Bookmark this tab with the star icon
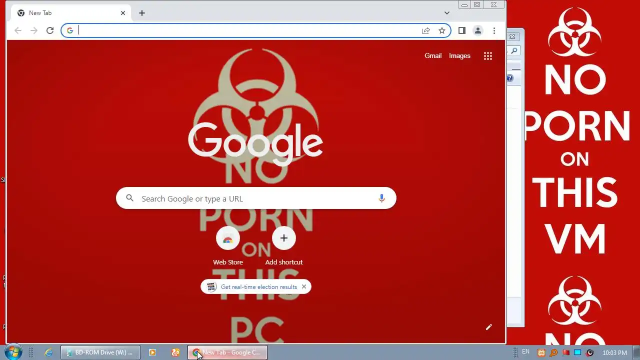The image size is (640, 360). coord(442,30)
